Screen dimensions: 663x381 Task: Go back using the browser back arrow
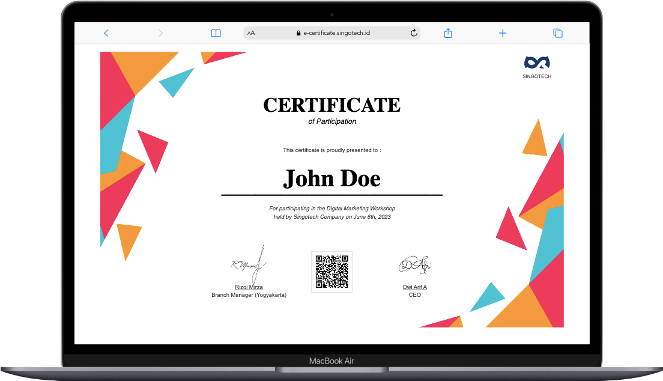tap(106, 33)
